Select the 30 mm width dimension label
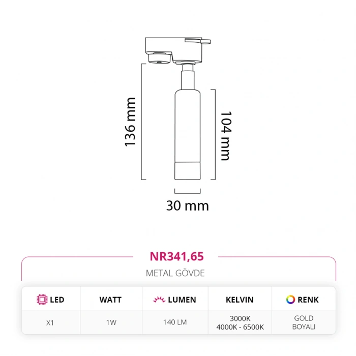356x356 pixels. (x=187, y=206)
